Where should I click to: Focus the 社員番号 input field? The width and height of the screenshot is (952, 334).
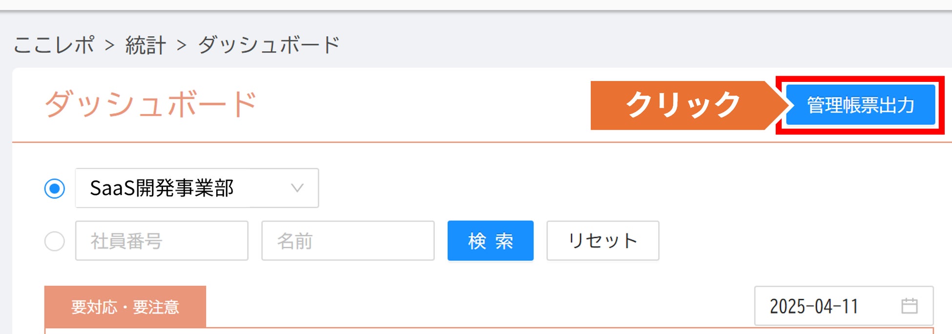click(x=161, y=241)
